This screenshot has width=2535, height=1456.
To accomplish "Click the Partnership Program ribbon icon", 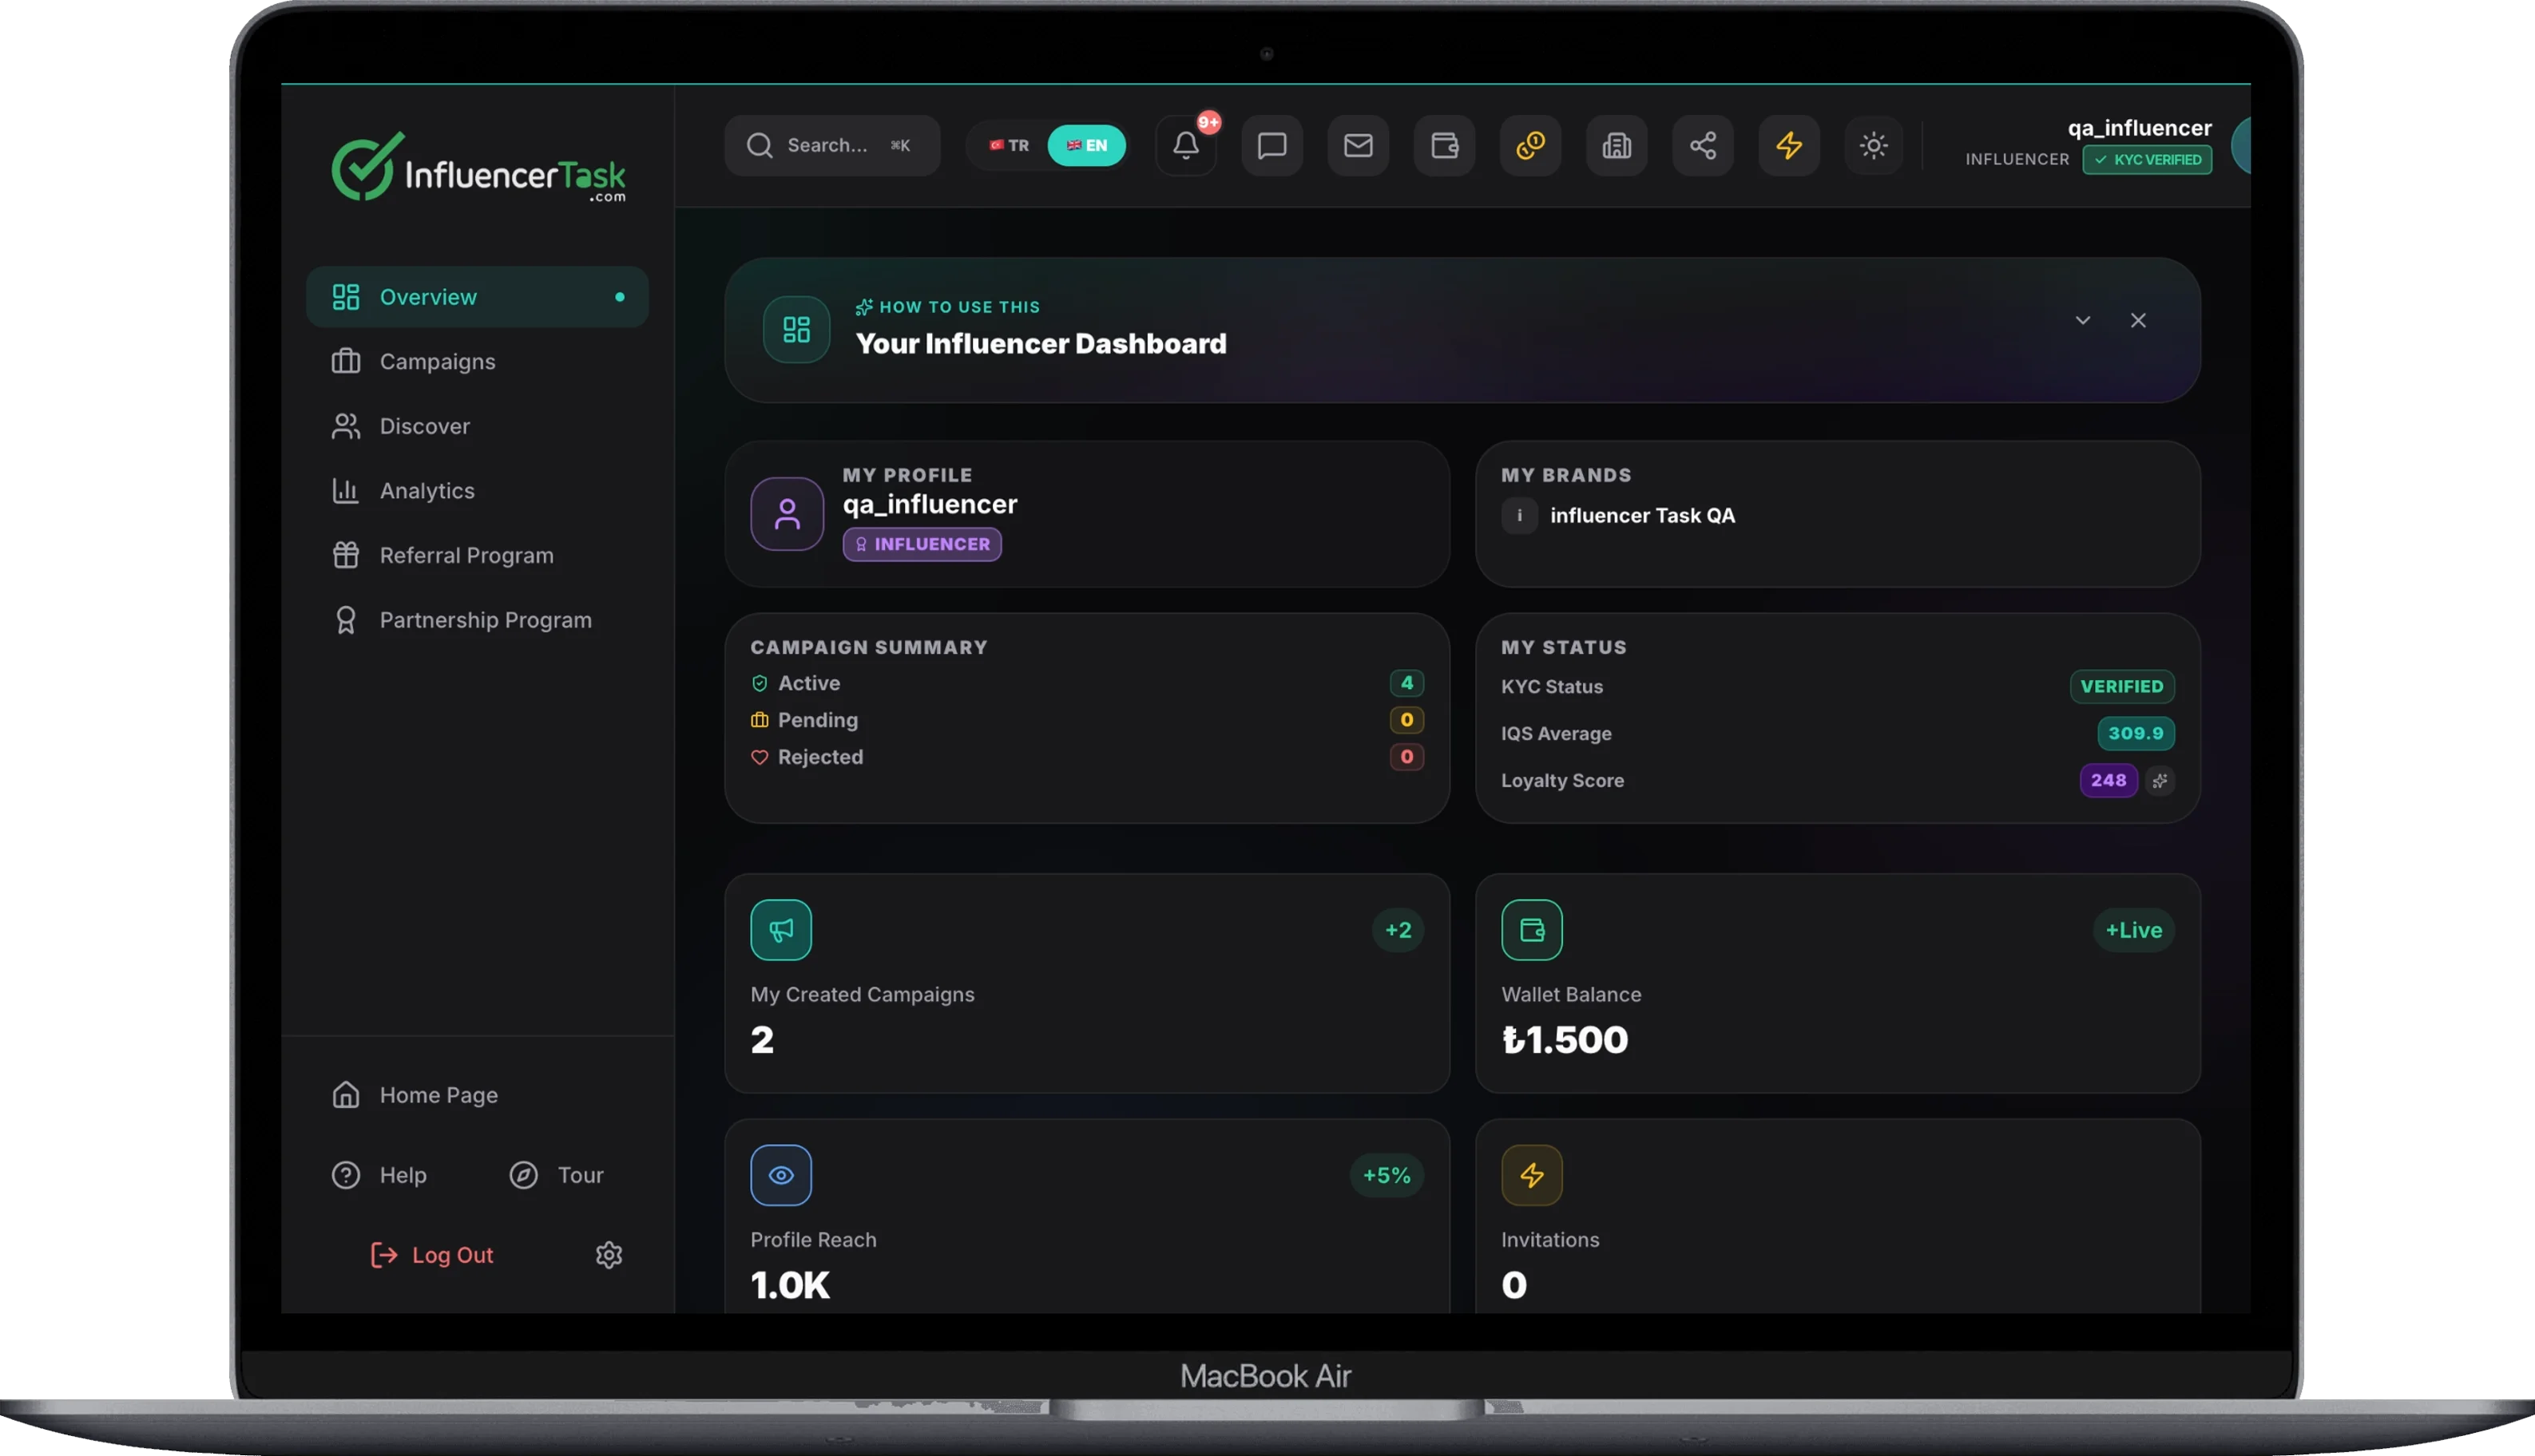I will tap(345, 620).
